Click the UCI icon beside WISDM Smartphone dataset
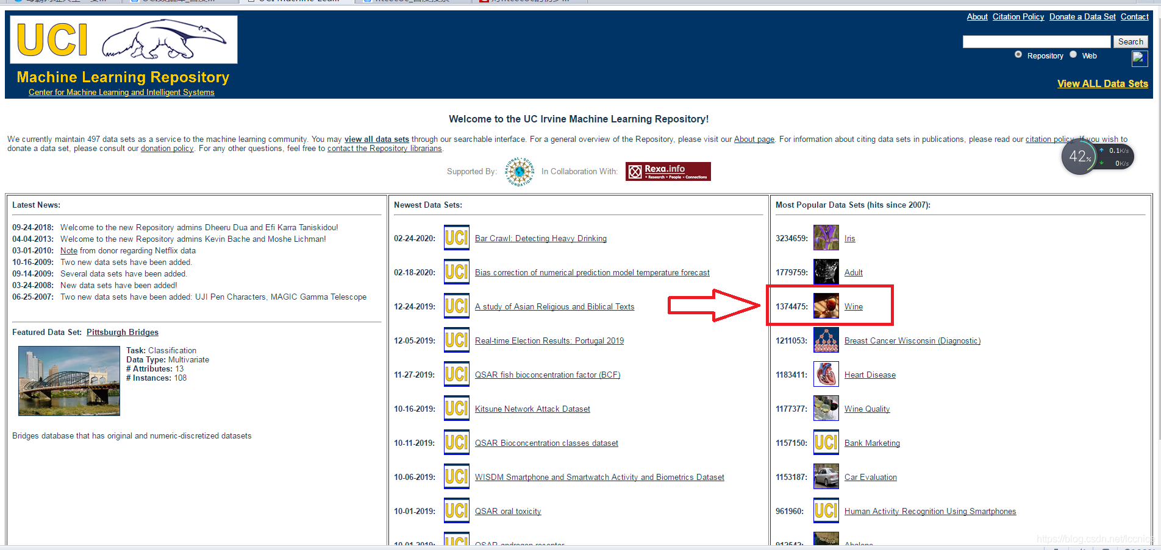 [457, 477]
